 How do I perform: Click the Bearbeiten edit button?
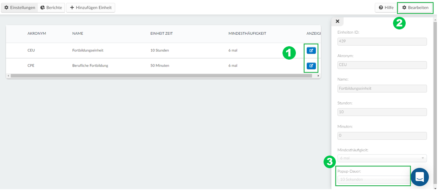click(x=415, y=7)
